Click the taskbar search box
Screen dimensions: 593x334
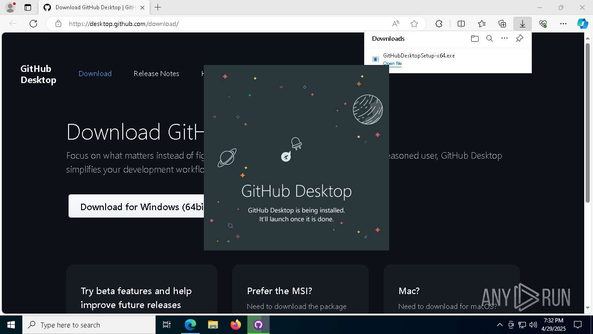pos(89,325)
